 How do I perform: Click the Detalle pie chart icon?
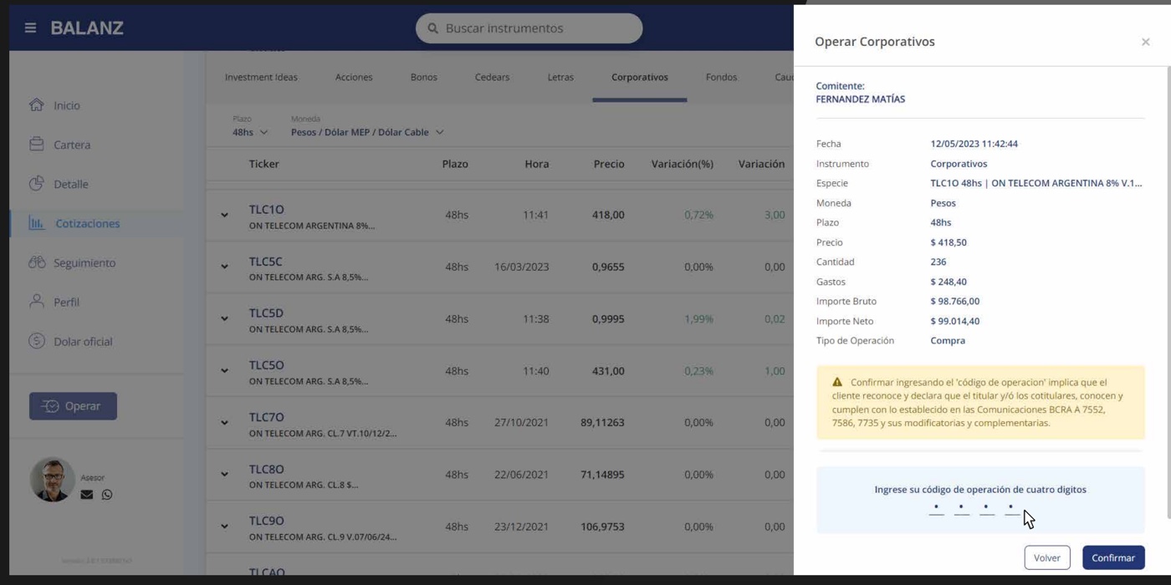pyautogui.click(x=36, y=183)
